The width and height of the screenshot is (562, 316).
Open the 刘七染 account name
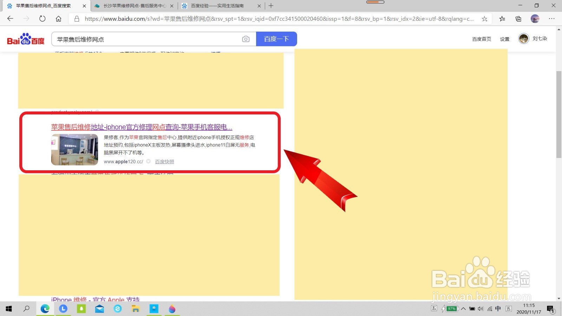(540, 39)
